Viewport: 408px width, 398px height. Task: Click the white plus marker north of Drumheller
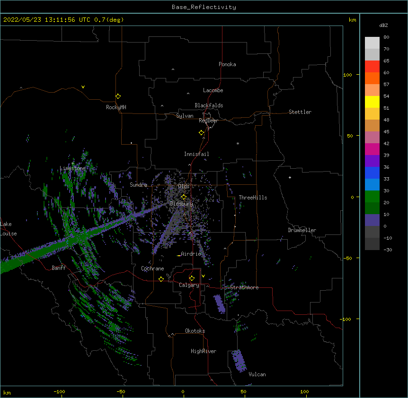click(290, 177)
